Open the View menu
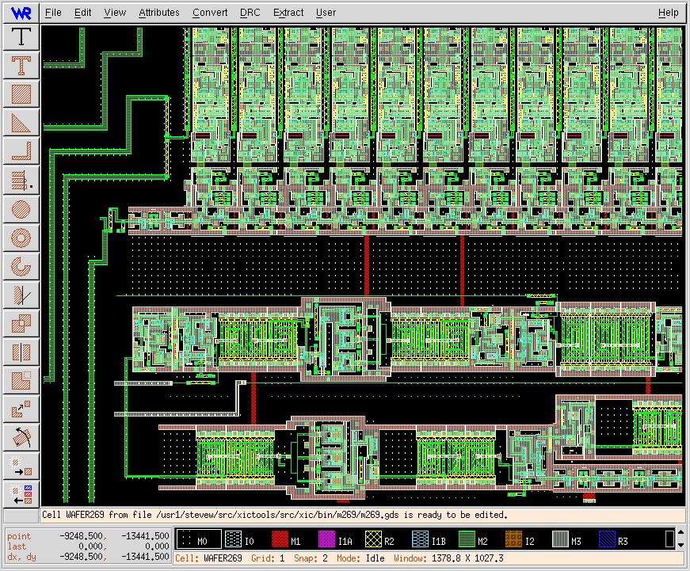Viewport: 690px width, 571px height. point(115,13)
